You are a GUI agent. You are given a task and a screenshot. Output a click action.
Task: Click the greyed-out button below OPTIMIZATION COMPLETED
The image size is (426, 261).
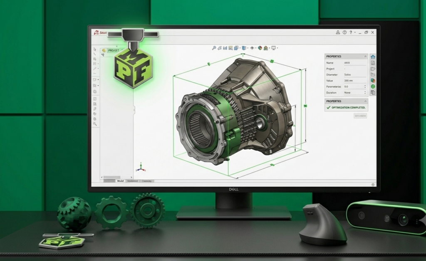coord(360,116)
